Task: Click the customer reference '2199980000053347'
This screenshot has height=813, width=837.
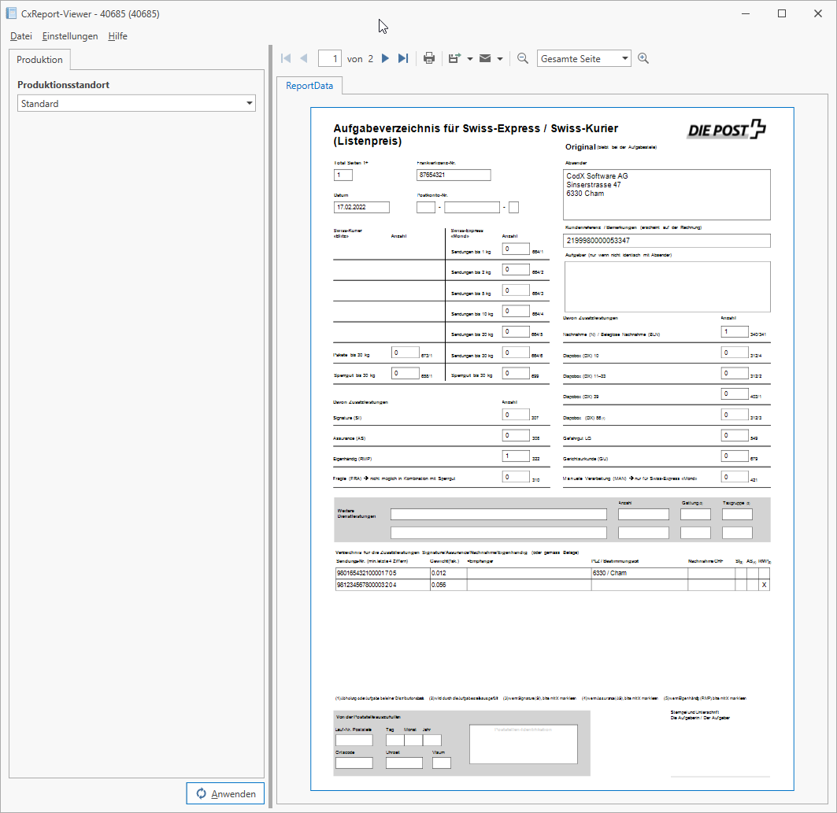Action: click(x=667, y=241)
